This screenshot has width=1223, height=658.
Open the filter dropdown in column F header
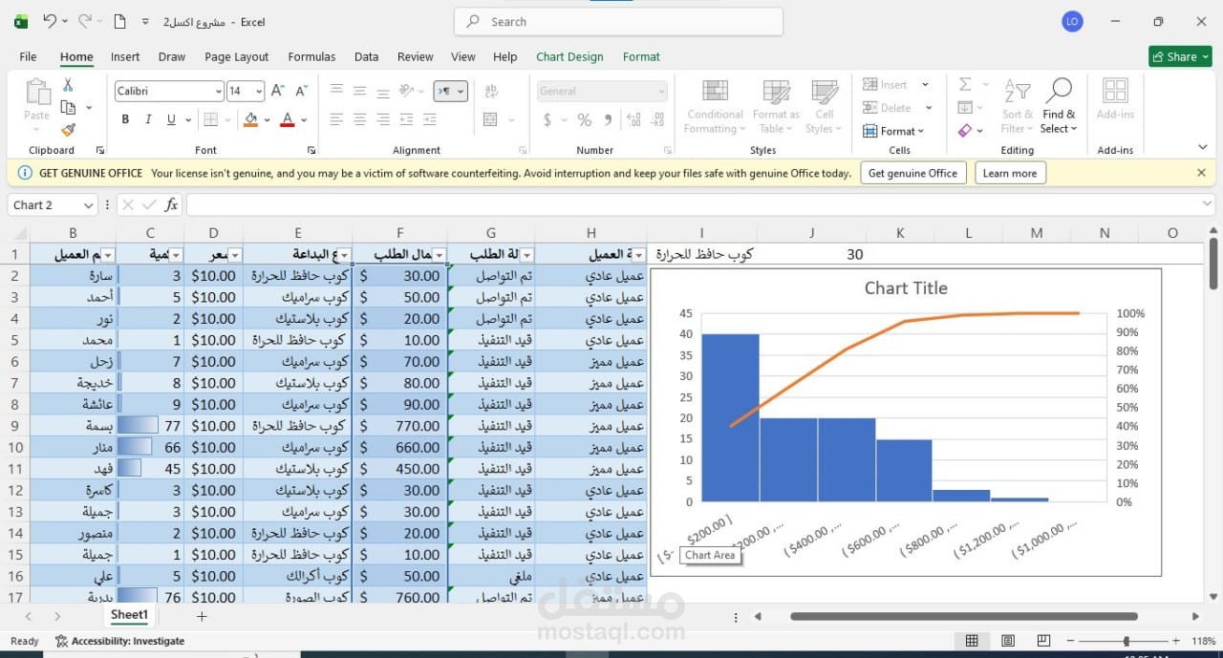pos(440,255)
